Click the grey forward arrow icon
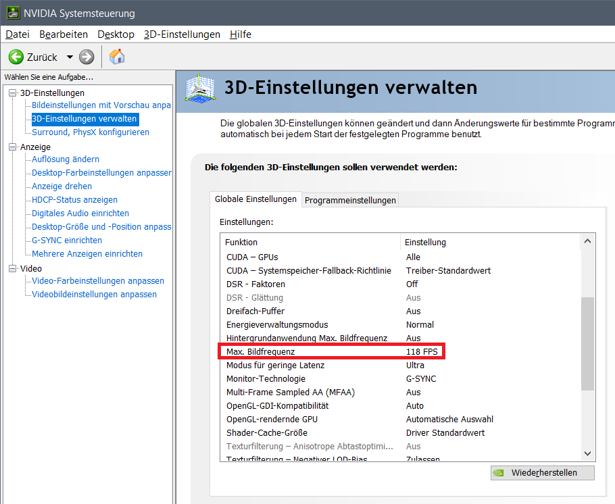 point(87,57)
